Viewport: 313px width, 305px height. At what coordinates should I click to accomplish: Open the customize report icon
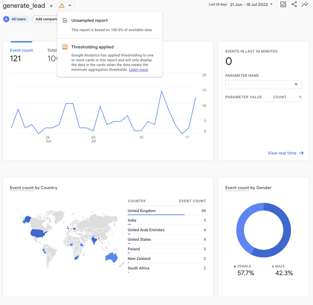click(283, 4)
